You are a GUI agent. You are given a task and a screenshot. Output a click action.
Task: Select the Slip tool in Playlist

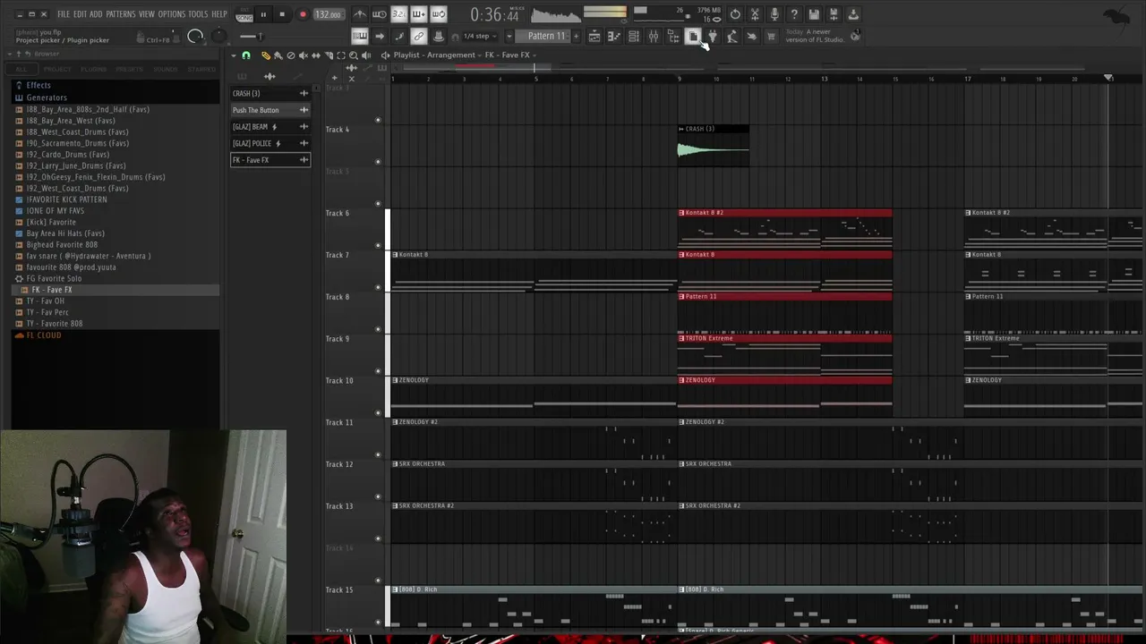pyautogui.click(x=315, y=55)
